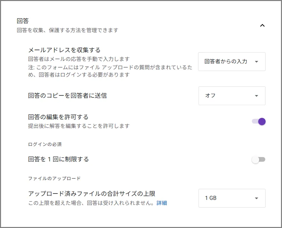The width and height of the screenshot is (282, 228).
Task: Click the caret arrow beside 1 GB
Action: [257, 198]
